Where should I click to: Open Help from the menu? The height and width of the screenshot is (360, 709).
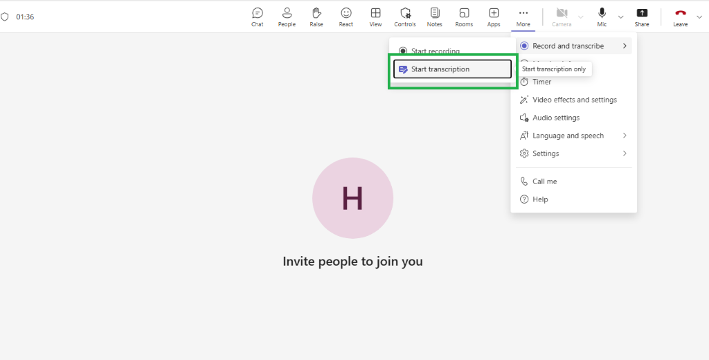[x=573, y=199]
